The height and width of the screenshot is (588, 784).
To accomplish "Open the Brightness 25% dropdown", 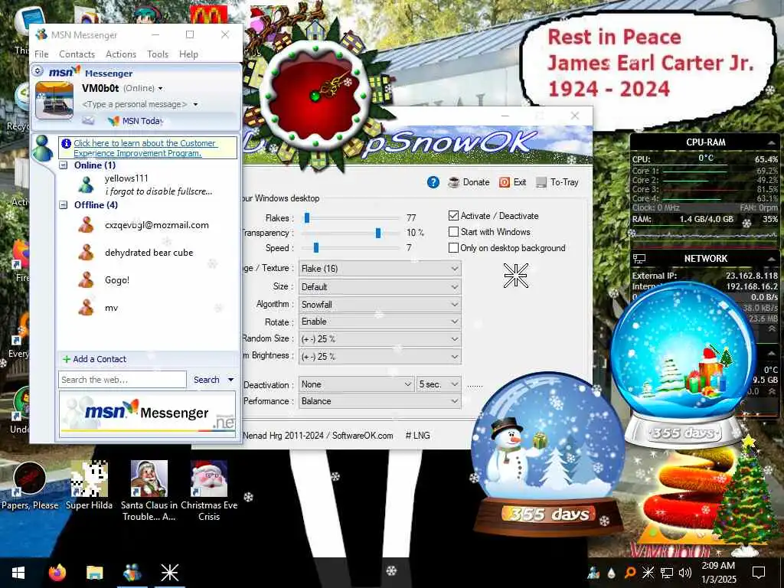I will tap(380, 357).
